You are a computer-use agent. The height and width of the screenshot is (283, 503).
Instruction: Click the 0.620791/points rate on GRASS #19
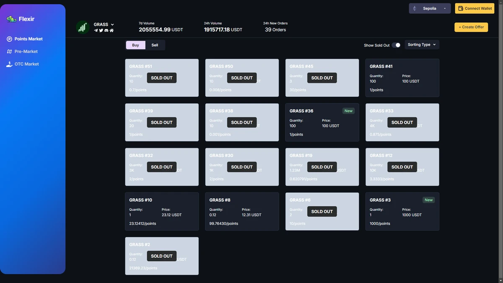[303, 179]
